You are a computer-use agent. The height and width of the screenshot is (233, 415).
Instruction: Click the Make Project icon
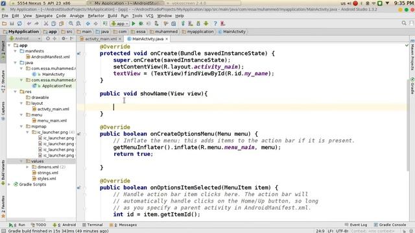[x=105, y=23]
